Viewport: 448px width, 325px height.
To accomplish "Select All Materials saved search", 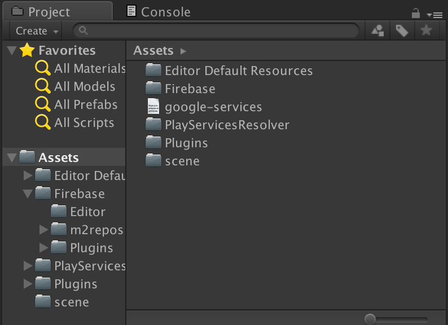I will (90, 68).
